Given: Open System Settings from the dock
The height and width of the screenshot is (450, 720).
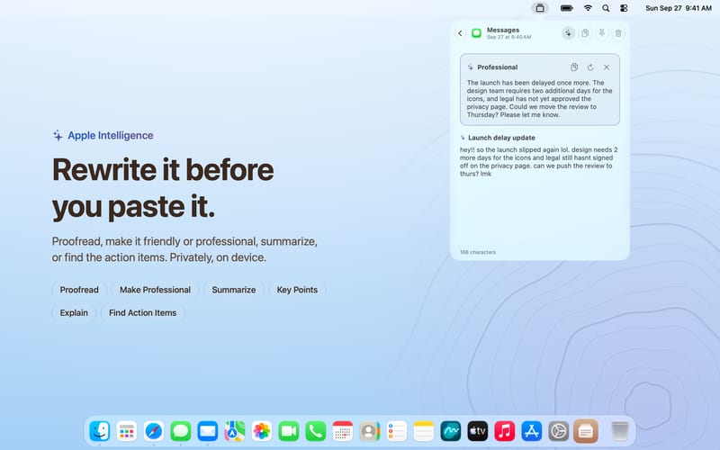Looking at the screenshot, I should [x=559, y=431].
